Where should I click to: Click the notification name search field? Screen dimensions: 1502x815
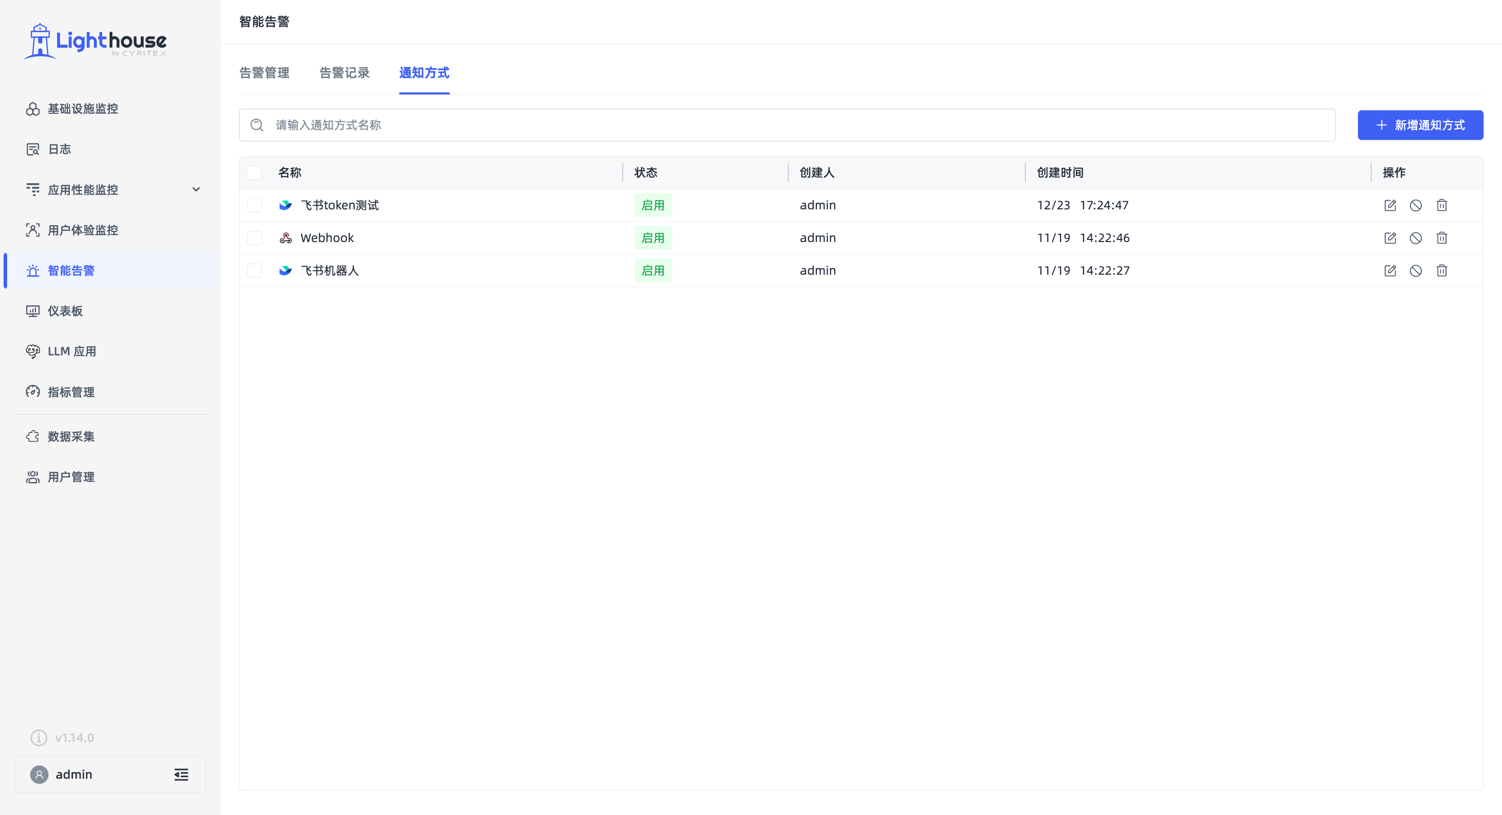(787, 125)
